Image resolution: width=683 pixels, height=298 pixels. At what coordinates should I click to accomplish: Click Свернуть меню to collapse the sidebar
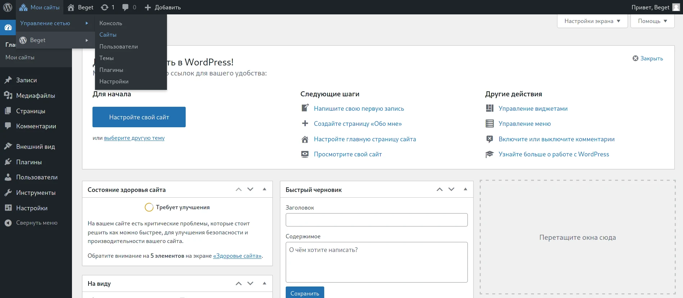tap(36, 223)
